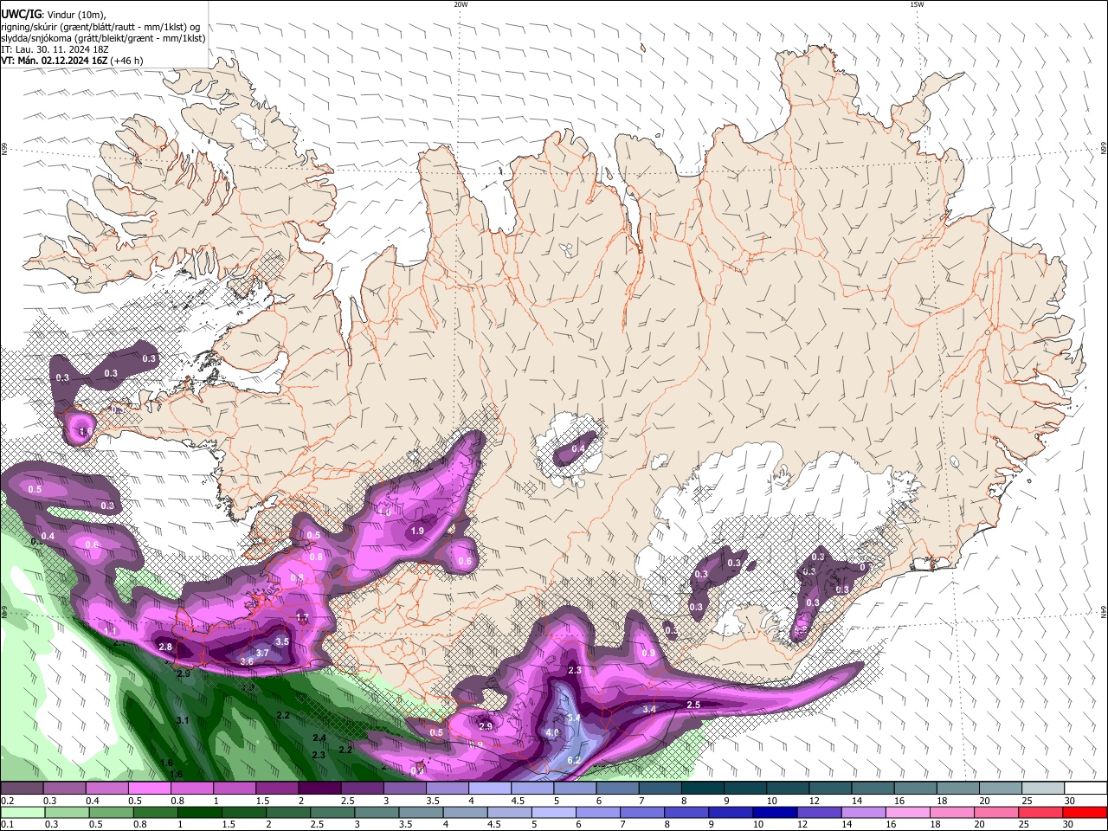The width and height of the screenshot is (1108, 831).
Task: Select the '1.9' precipitation value
Action: [417, 531]
